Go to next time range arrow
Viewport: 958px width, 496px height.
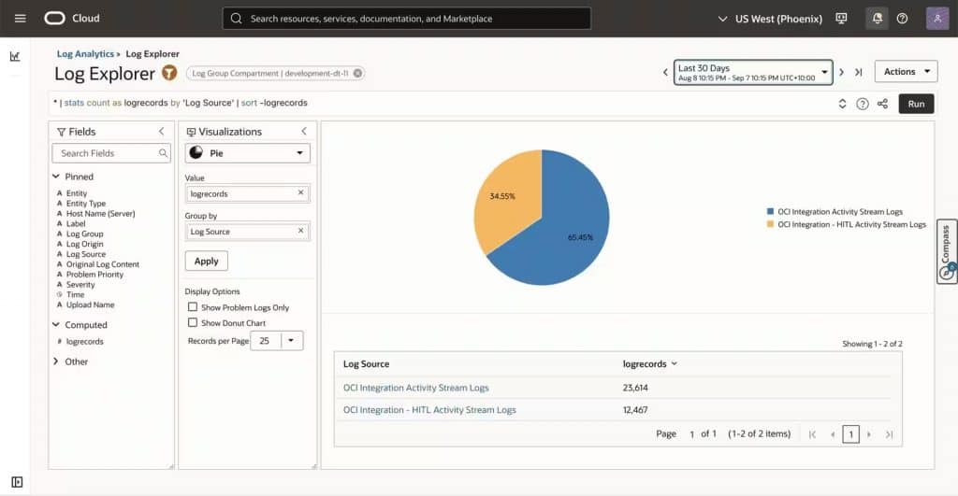coord(841,72)
